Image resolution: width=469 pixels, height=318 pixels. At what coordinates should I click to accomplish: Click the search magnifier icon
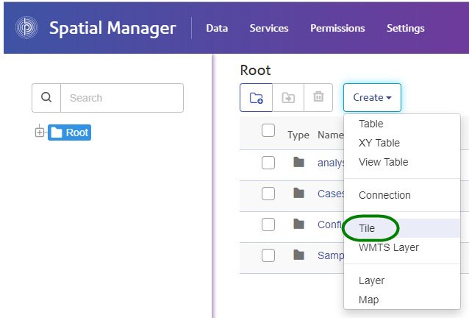pos(46,98)
